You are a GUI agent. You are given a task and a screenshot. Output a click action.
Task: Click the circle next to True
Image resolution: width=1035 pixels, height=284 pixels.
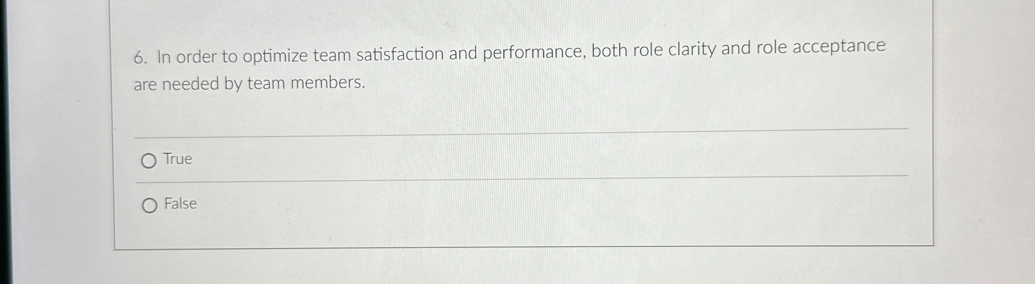(150, 160)
